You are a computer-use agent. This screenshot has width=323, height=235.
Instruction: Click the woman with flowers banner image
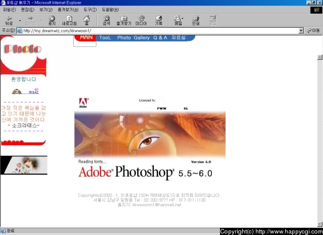[x=24, y=165]
